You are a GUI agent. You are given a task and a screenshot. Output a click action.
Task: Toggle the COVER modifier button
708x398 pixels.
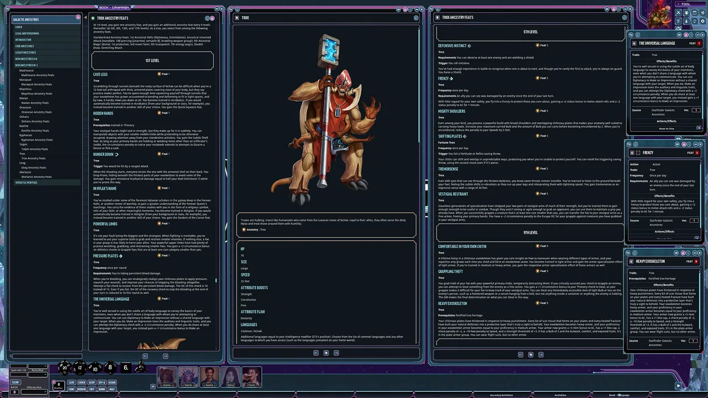pos(82,382)
